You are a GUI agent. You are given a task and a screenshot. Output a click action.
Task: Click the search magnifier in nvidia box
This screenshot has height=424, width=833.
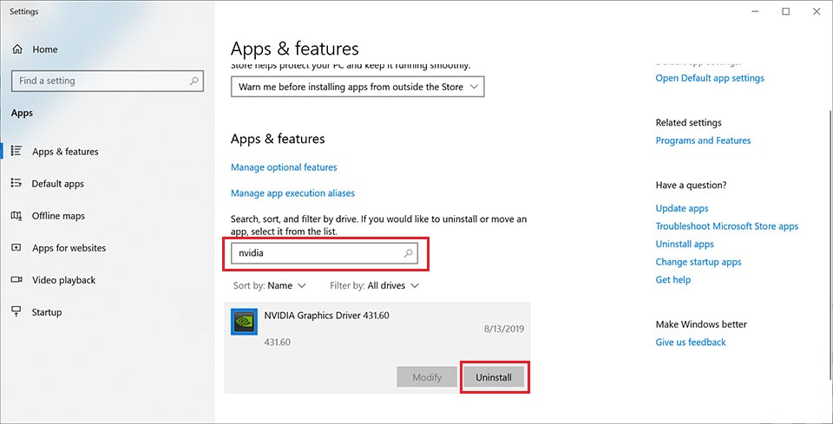[408, 253]
